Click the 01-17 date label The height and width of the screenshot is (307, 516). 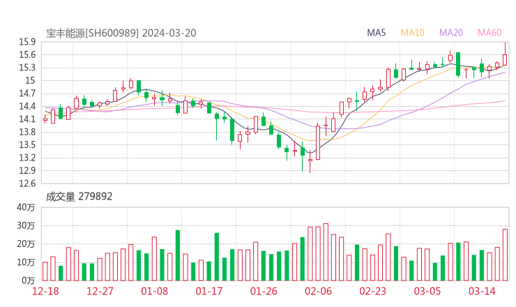point(209,291)
